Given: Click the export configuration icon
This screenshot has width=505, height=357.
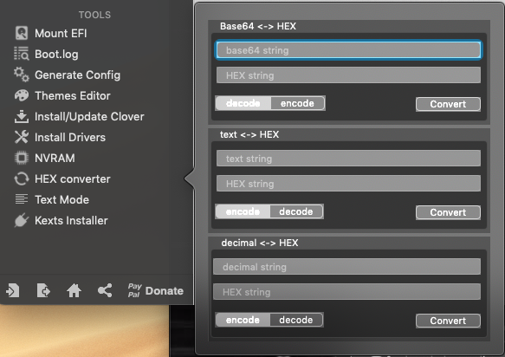Looking at the screenshot, I should 43,290.
